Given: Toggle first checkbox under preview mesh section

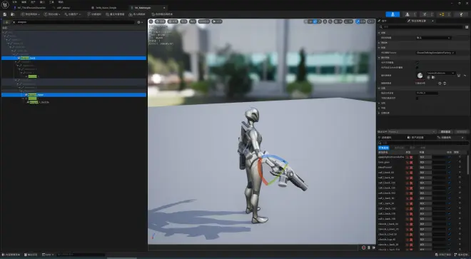Looking at the screenshot, I should tap(417, 63).
